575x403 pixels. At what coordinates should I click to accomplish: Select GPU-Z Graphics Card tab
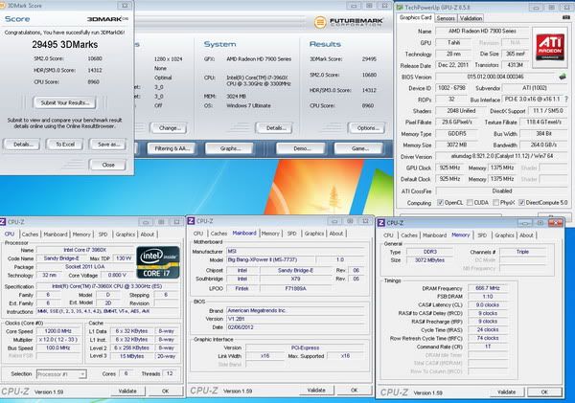416,17
